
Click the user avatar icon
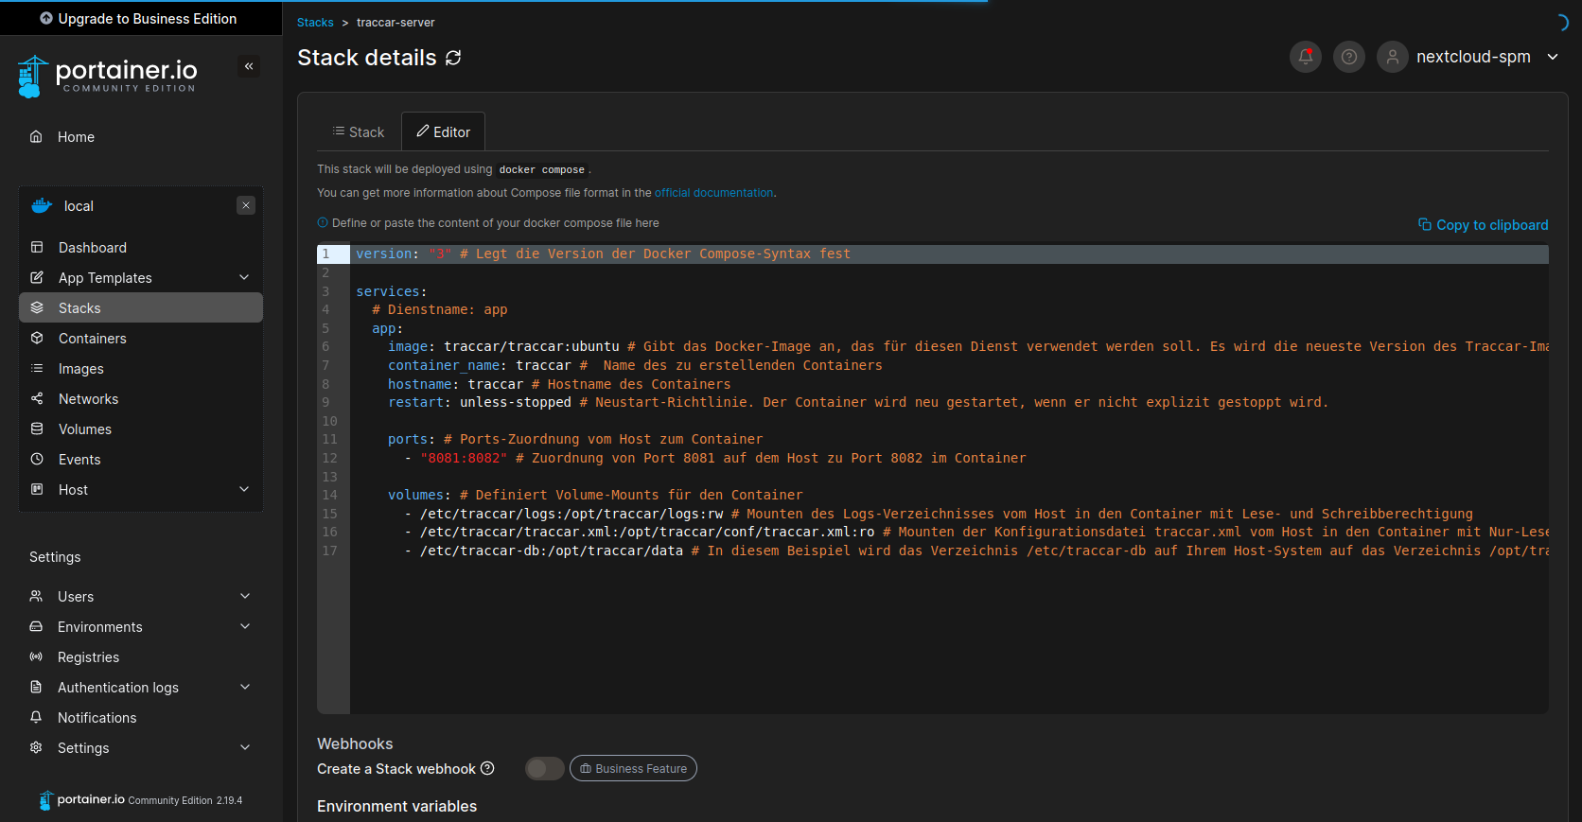pyautogui.click(x=1392, y=57)
